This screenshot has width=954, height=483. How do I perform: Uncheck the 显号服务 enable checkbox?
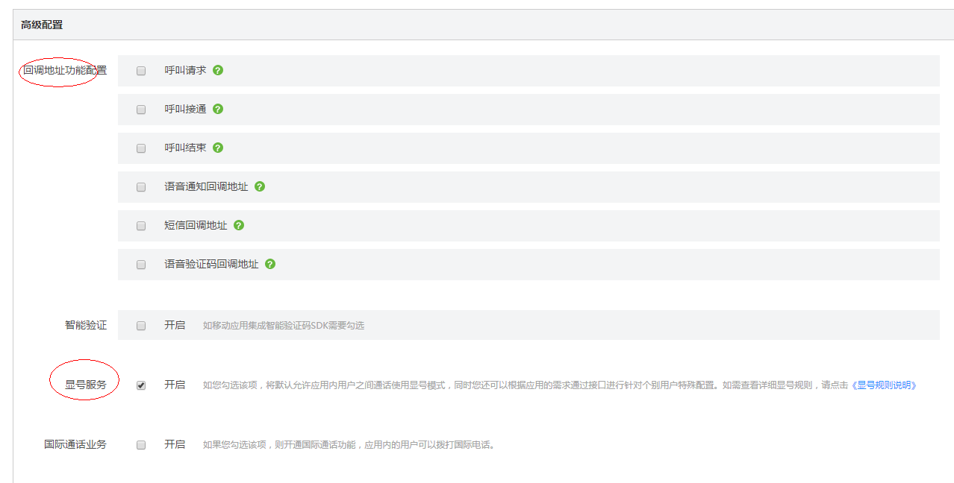point(141,385)
